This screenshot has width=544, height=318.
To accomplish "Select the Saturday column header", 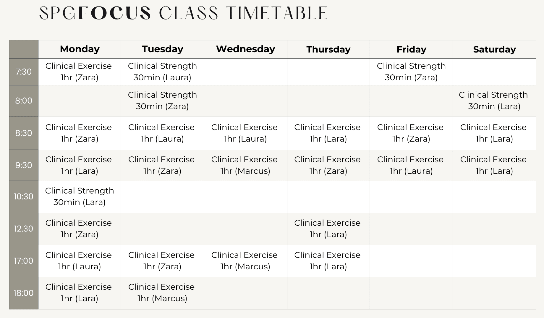I will (494, 49).
